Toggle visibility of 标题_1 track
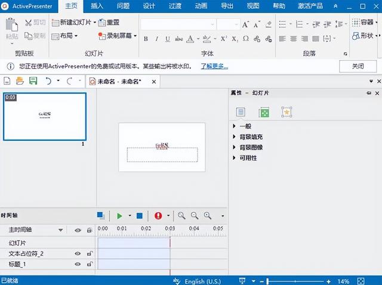Screen dimensions: 382x285 pos(78,264)
